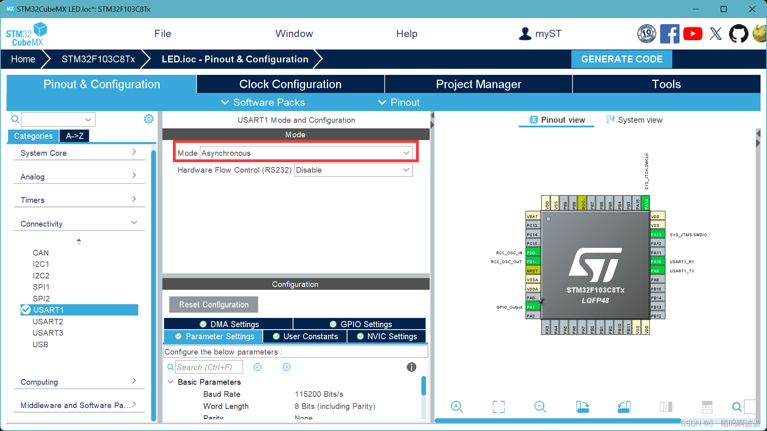Click the vertical flip pinout icon

(x=707, y=406)
